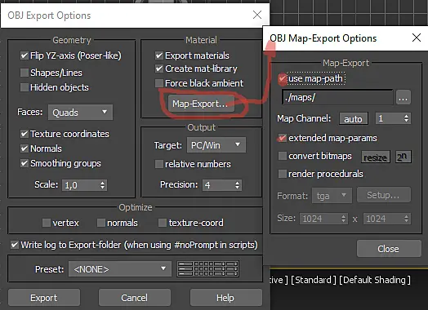Click the format Setup... button
The image size is (428, 310).
coord(384,195)
